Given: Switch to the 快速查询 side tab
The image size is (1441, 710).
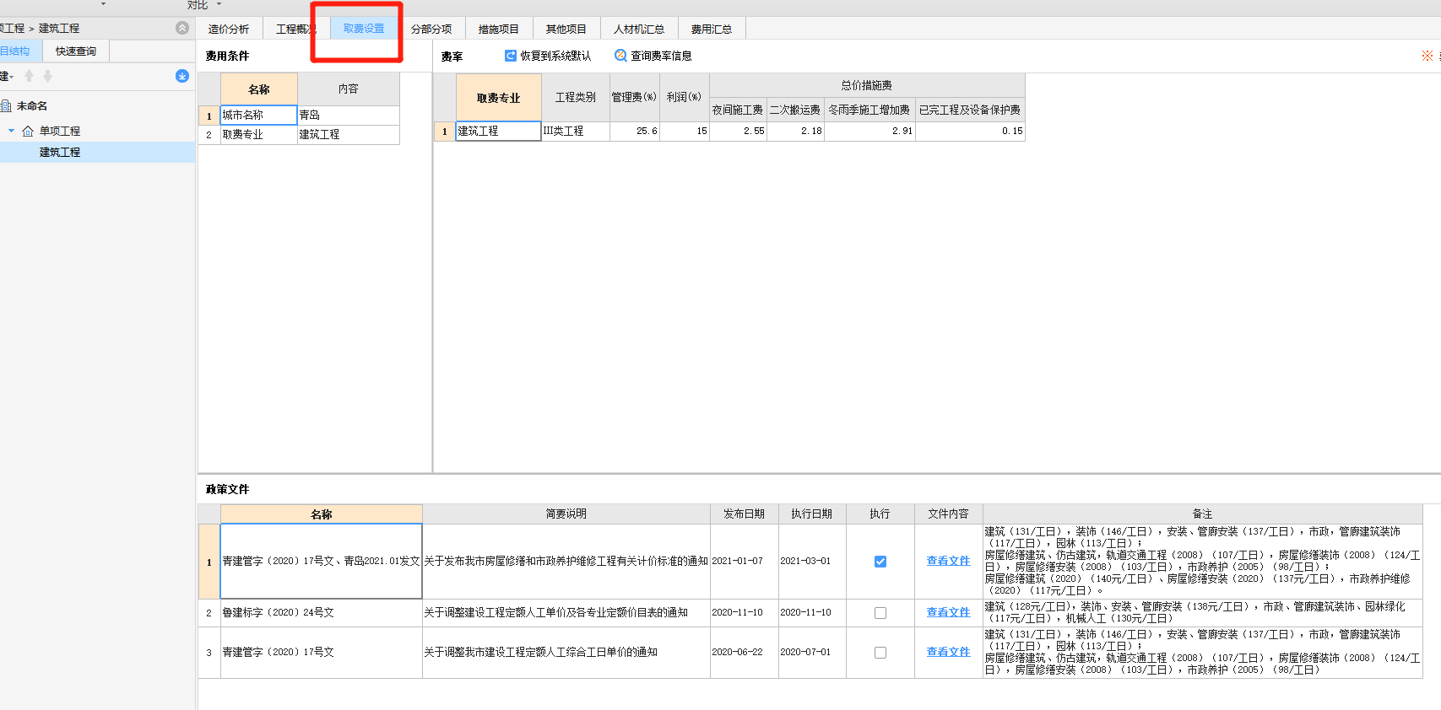Looking at the screenshot, I should (x=76, y=51).
